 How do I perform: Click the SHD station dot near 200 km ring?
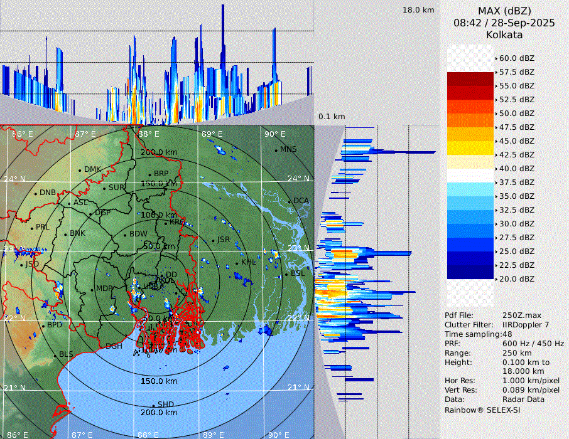click(x=153, y=405)
